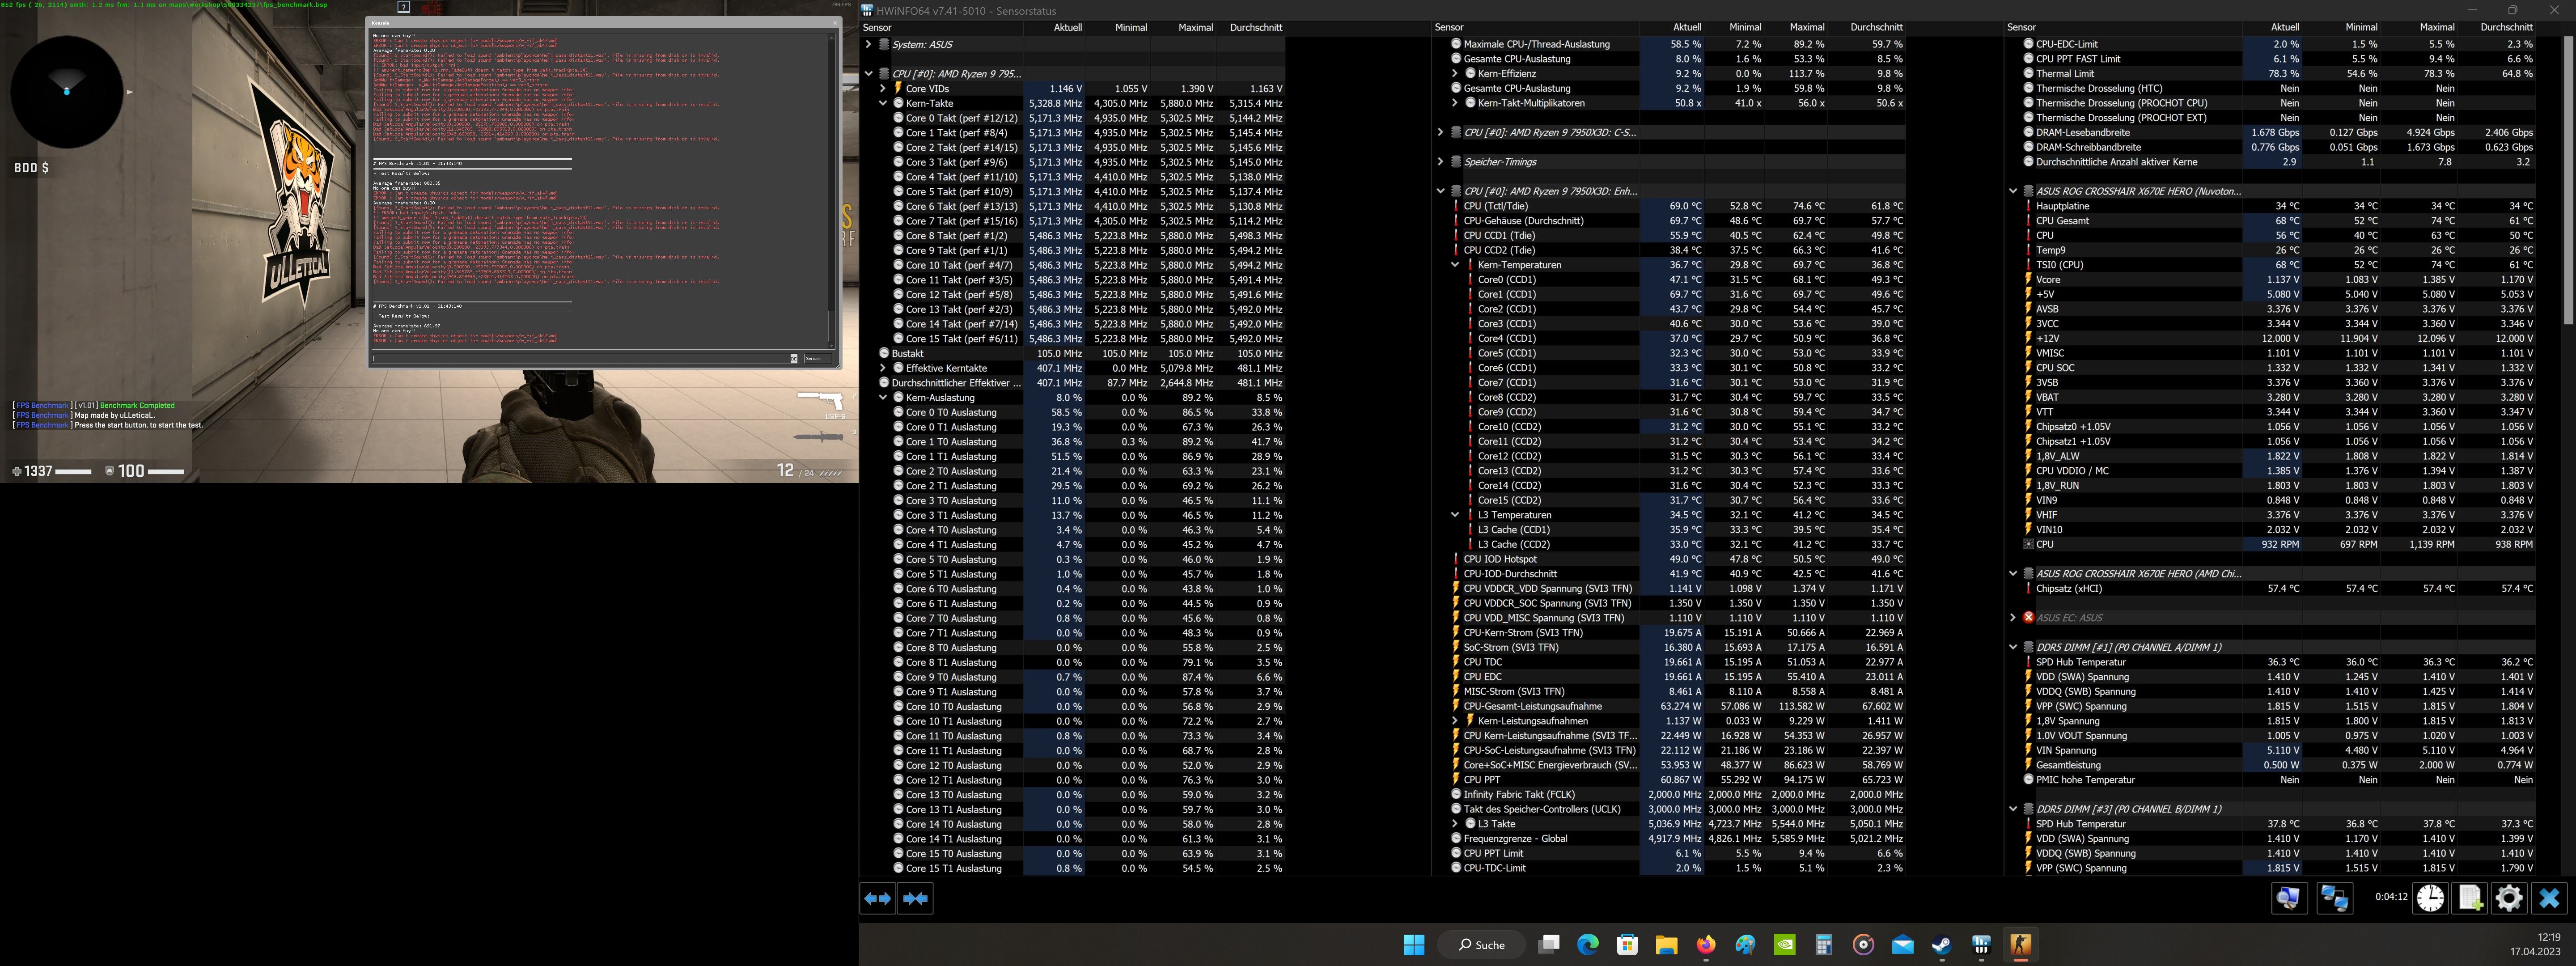
Task: Open File Explorer from the taskbar
Action: 1666,944
